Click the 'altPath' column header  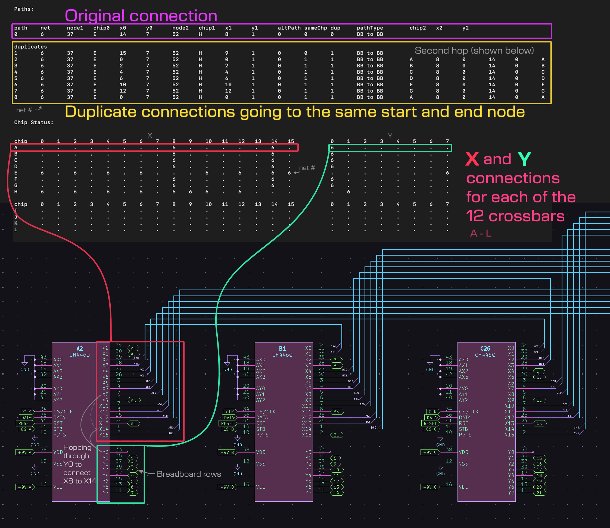click(289, 28)
